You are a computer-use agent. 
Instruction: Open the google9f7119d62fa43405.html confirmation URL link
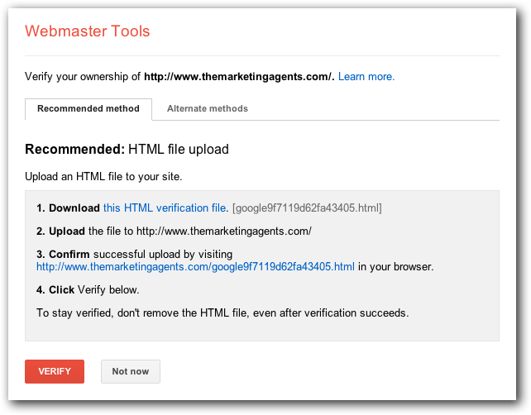tap(195, 267)
